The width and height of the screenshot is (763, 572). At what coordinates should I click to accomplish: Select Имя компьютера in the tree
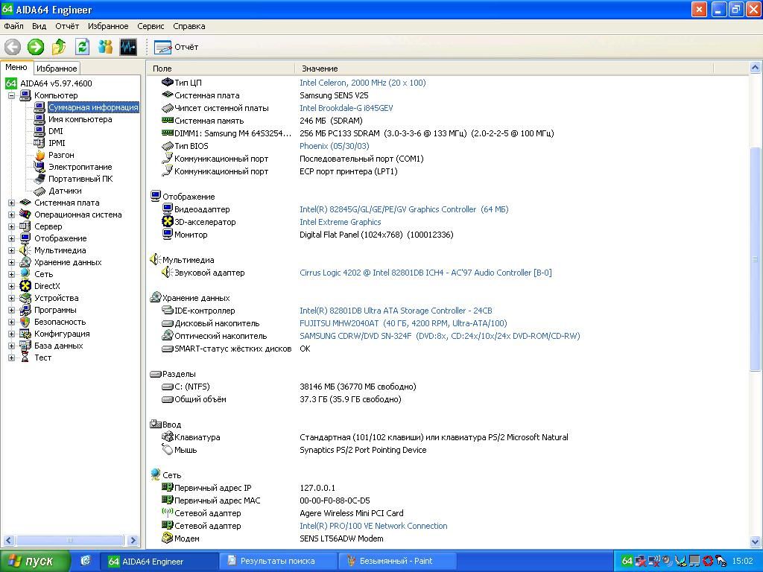pyautogui.click(x=80, y=120)
